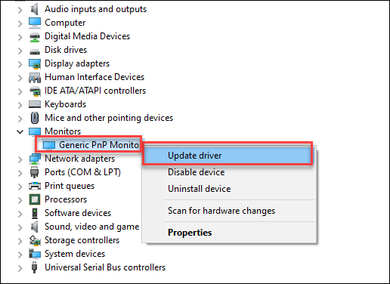390x284 pixels.
Task: Click the Mice and other pointing devices icon
Action: click(x=35, y=118)
